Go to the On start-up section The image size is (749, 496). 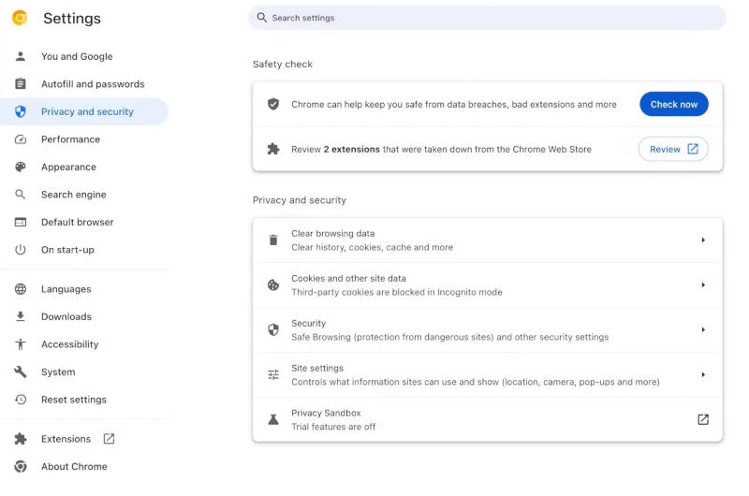point(67,250)
